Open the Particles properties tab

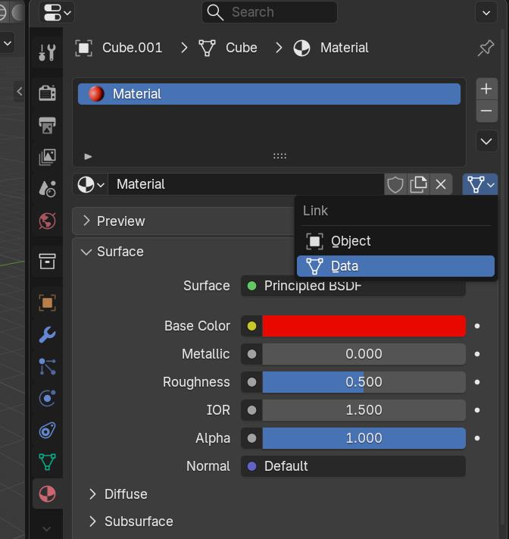click(48, 367)
